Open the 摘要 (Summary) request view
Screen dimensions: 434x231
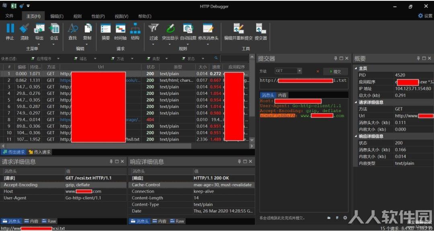[x=105, y=28]
